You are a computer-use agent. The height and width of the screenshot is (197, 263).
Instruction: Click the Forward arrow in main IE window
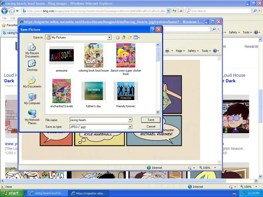point(12,11)
